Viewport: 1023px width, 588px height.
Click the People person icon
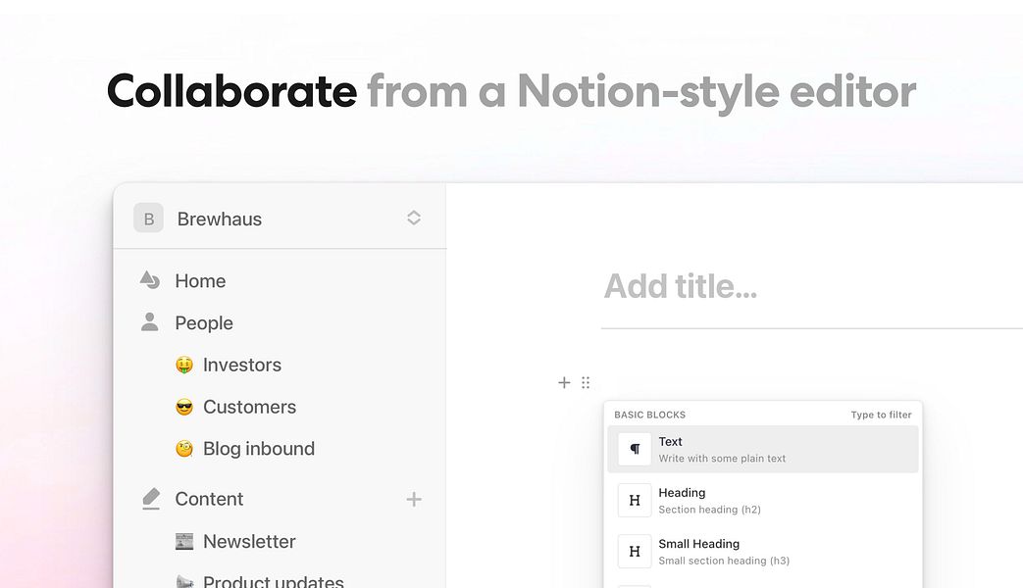click(150, 322)
